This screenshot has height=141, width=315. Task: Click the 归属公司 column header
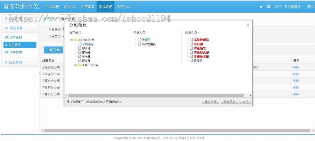[x=48, y=61]
